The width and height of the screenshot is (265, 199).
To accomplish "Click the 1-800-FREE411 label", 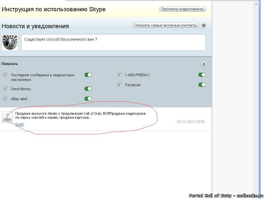I will 137,75.
